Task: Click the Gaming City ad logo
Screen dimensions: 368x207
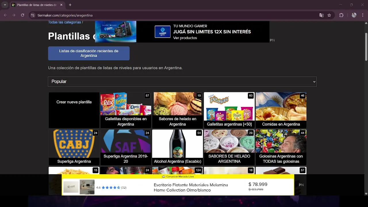Action: [x=162, y=32]
